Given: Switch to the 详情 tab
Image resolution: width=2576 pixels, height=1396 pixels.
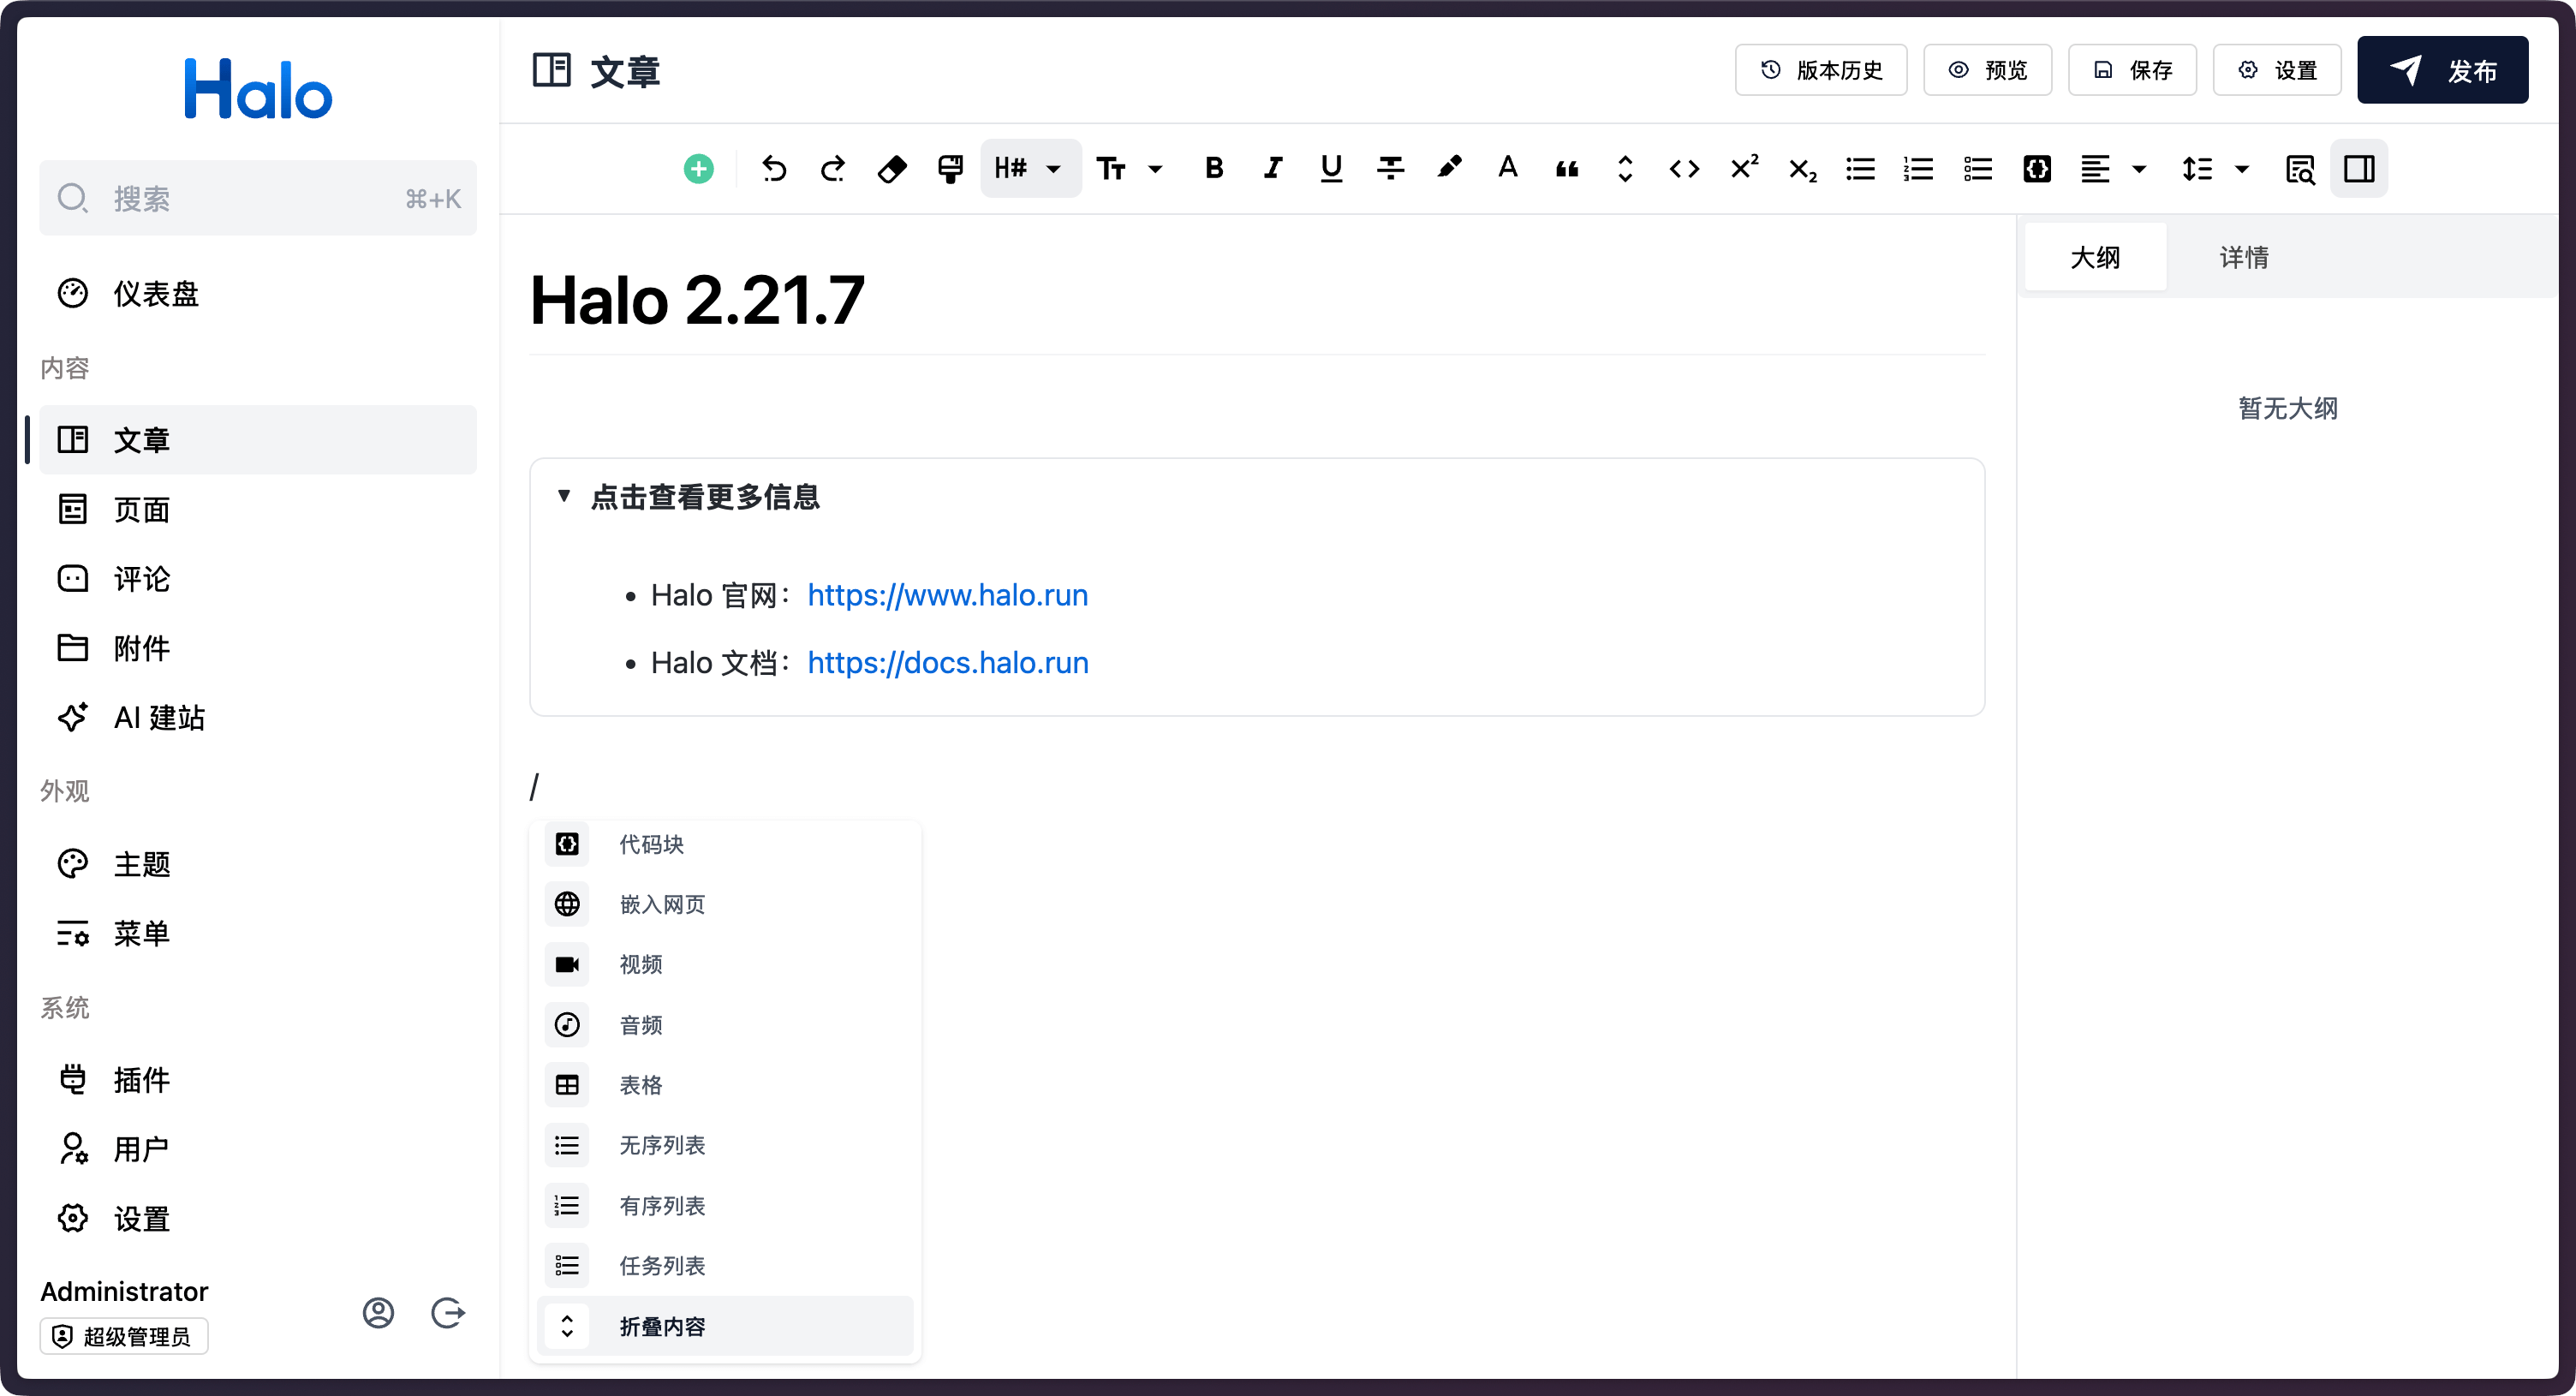Looking at the screenshot, I should coord(2244,258).
